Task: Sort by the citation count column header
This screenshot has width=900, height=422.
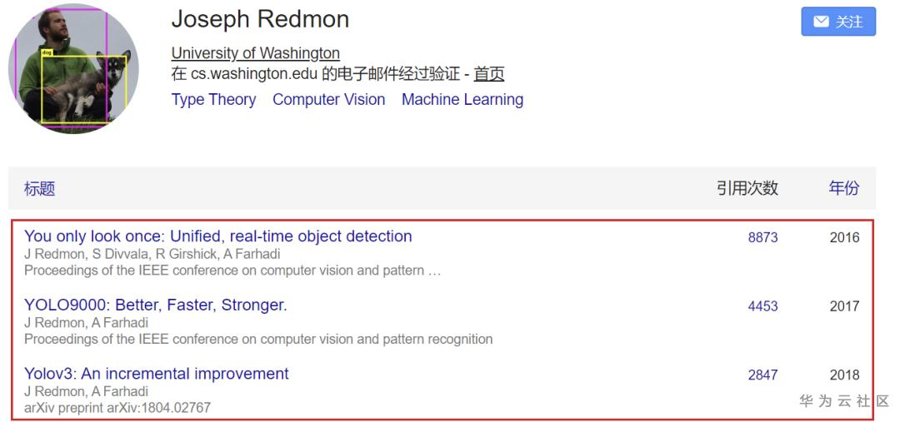Action: (747, 189)
